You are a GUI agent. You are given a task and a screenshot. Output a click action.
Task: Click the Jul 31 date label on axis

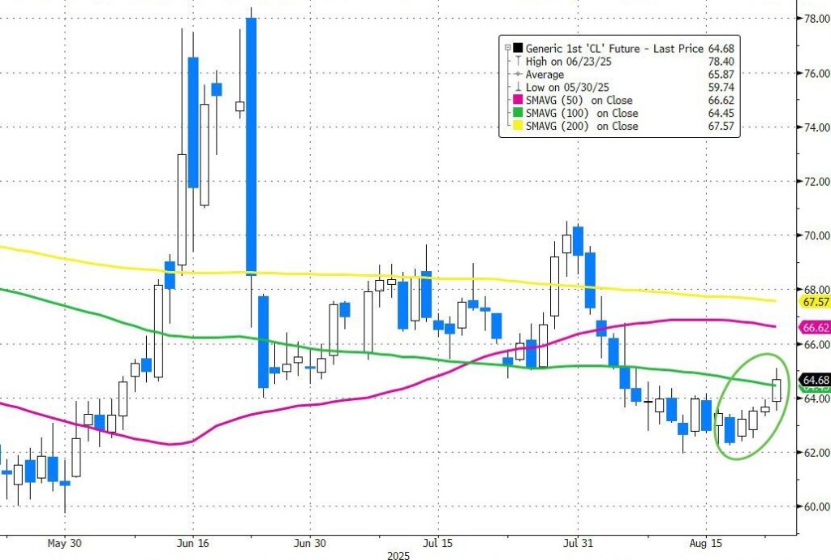pyautogui.click(x=577, y=542)
